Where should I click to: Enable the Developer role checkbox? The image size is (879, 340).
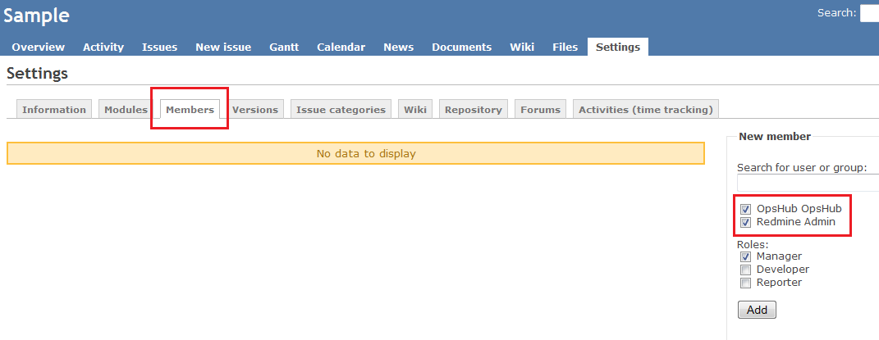point(745,270)
